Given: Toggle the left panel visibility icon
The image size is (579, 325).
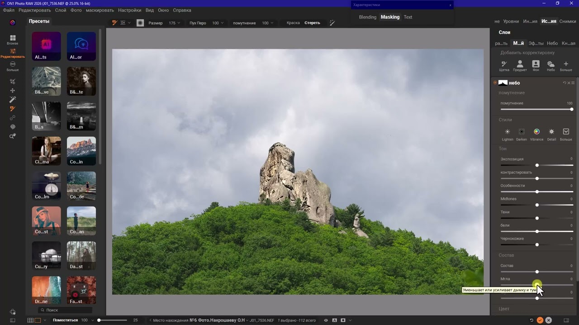Looking at the screenshot, I should (x=13, y=320).
